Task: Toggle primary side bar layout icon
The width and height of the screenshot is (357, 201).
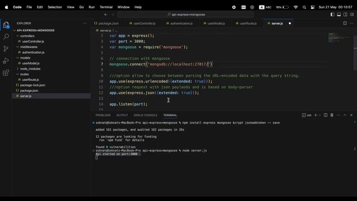Action: click(332, 15)
